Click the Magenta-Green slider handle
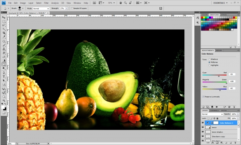 pos(227,83)
